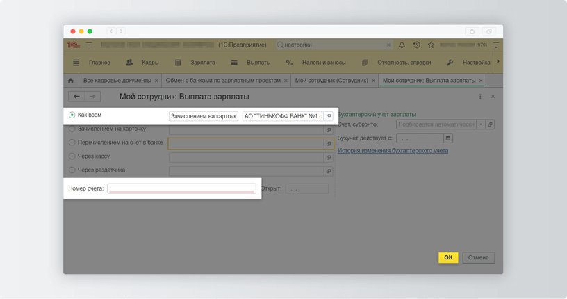Image resolution: width=567 pixels, height=299 pixels.
Task: Click the share icon in title bar
Action: (x=472, y=31)
